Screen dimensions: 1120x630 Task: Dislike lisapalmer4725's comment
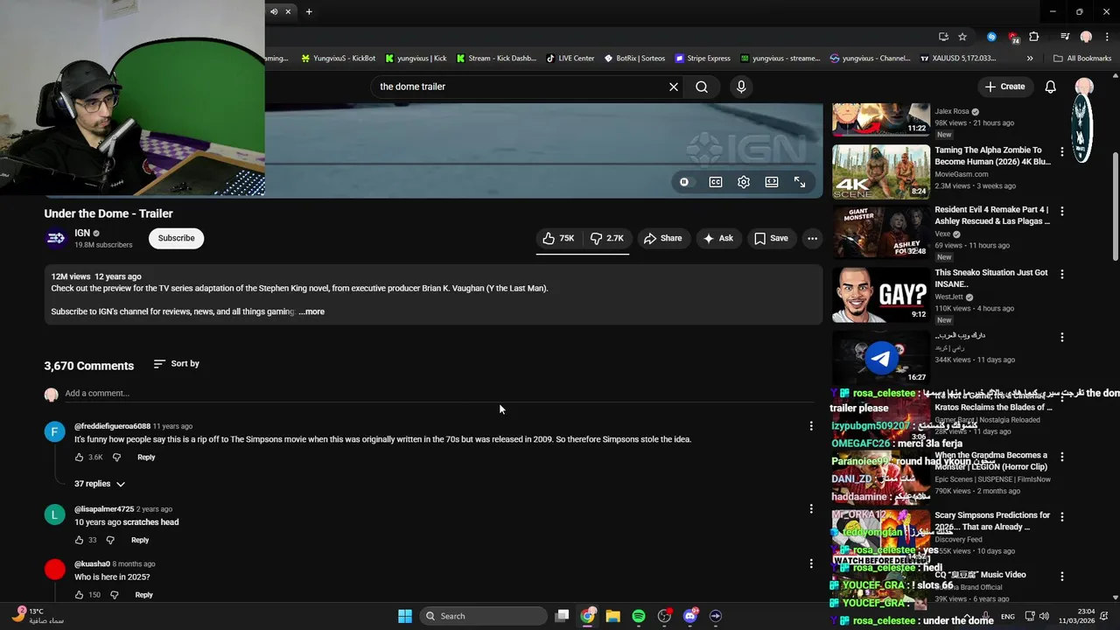110,540
